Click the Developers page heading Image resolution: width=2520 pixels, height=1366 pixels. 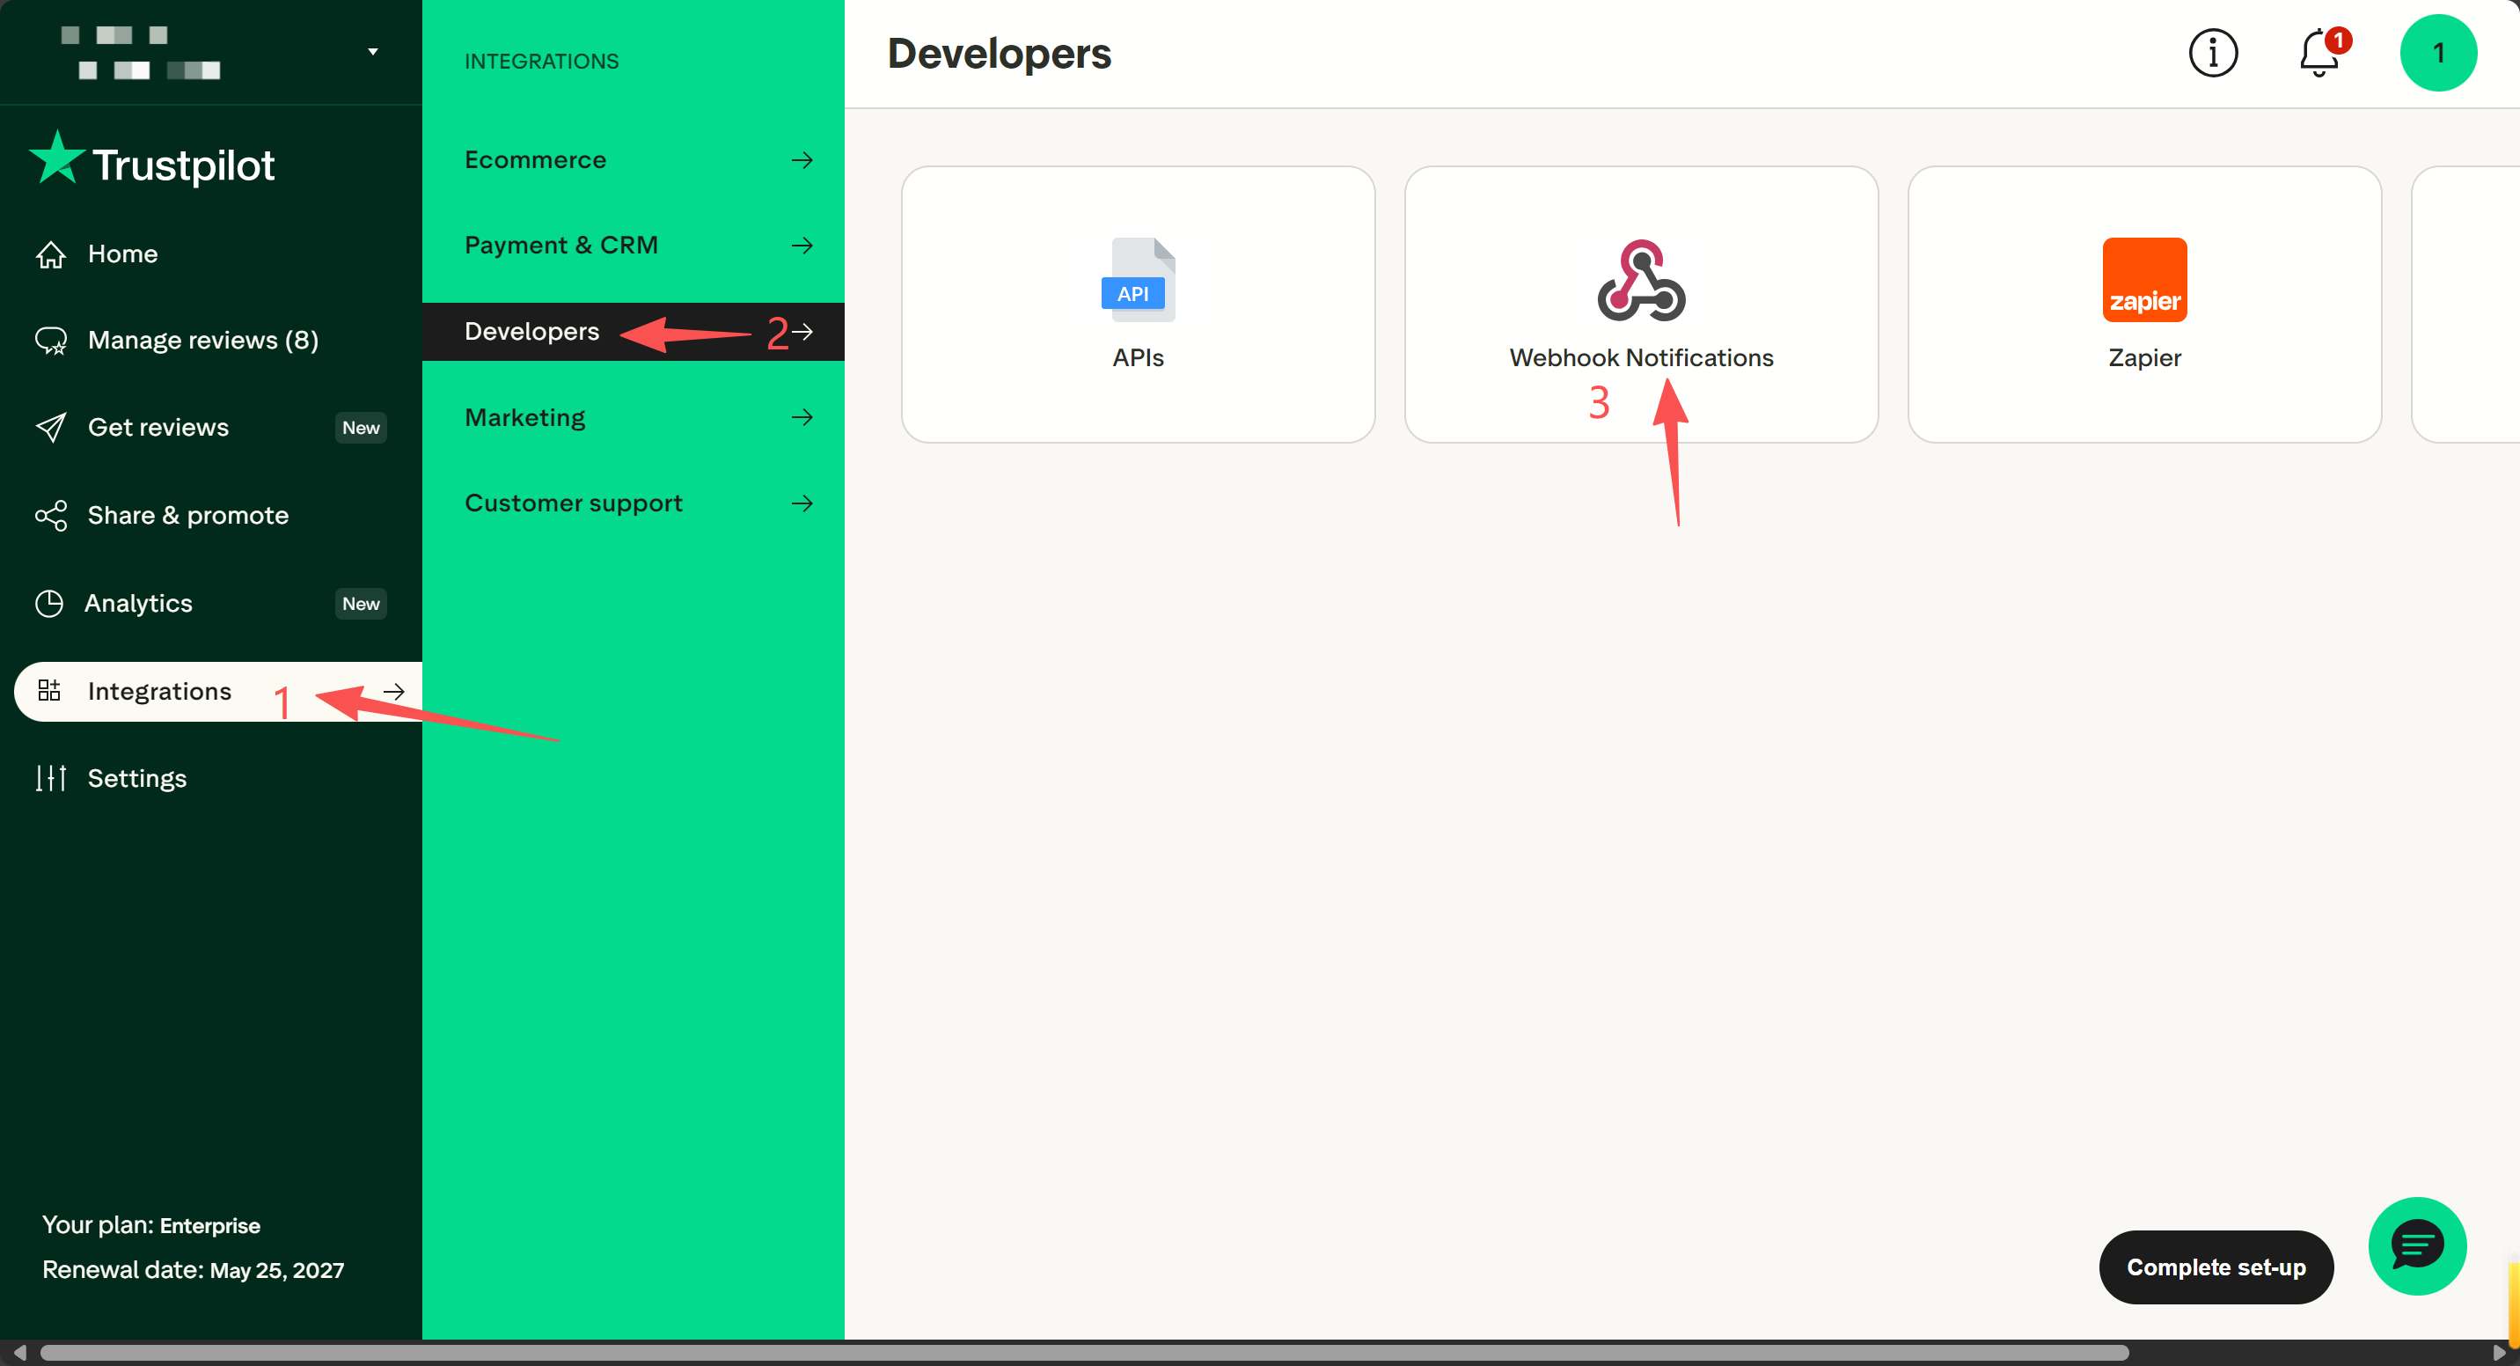[x=999, y=54]
